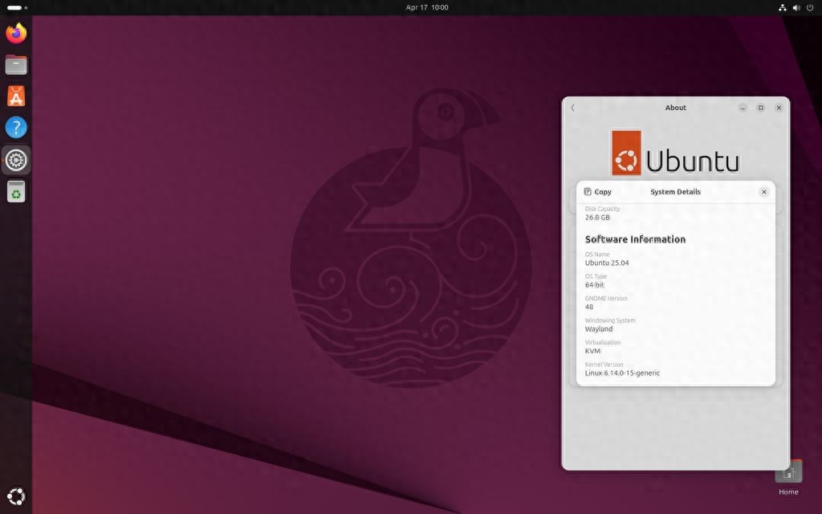The width and height of the screenshot is (822, 514).
Task: Open the calendar via Apr 17 10:00 clock
Action: (428, 7)
